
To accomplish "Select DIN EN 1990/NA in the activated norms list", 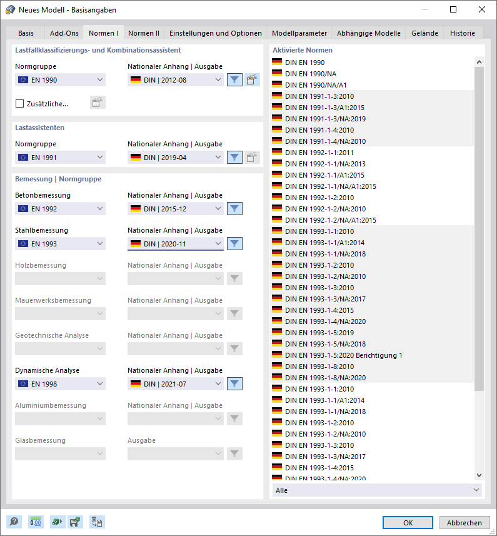I will [x=373, y=74].
